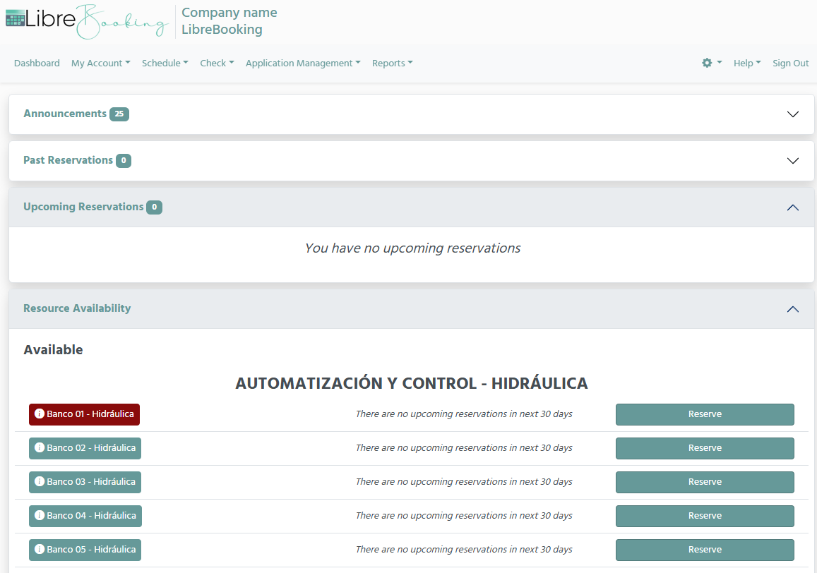
Task: Select the info icon on Banco 04 - Hidráulica
Action: coord(40,516)
